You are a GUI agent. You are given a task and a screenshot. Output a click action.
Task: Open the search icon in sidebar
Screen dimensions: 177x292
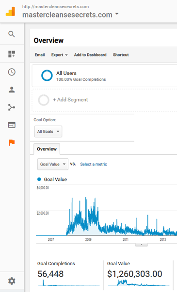click(12, 34)
